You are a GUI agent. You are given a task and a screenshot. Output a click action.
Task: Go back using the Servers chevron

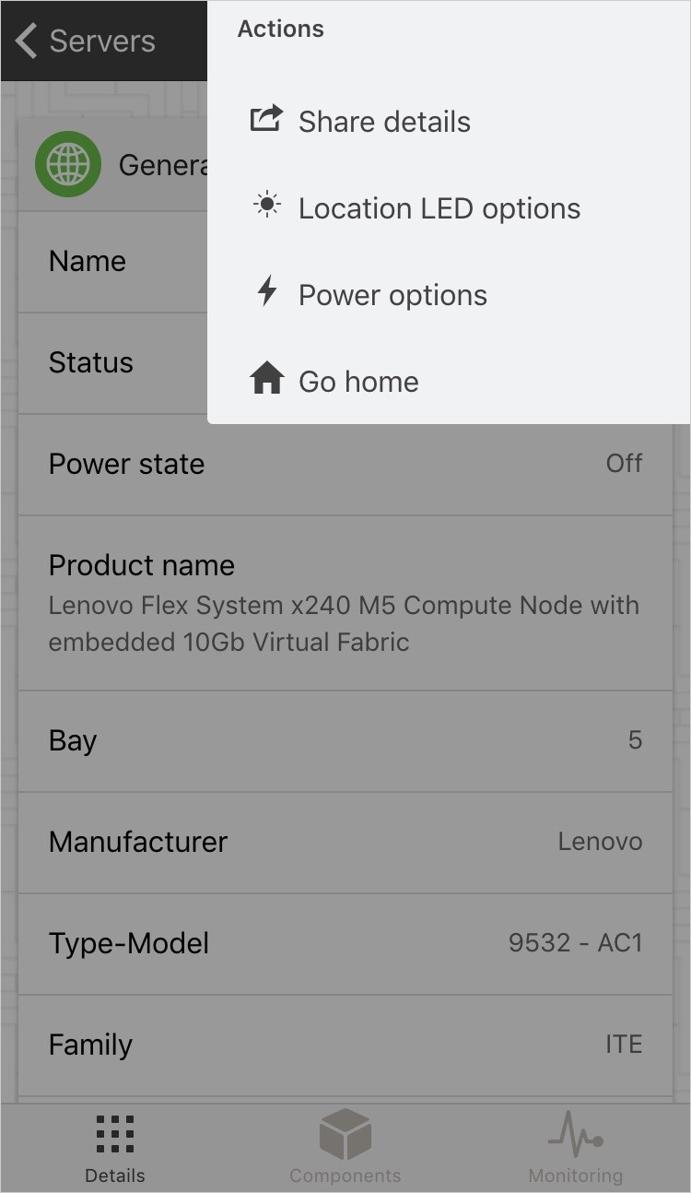26,41
